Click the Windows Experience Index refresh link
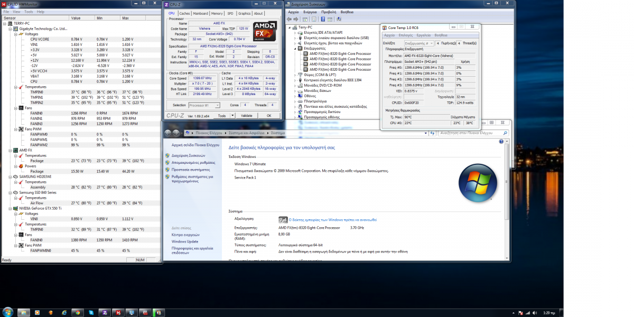Screen dimensions: 634x317 [333, 219]
